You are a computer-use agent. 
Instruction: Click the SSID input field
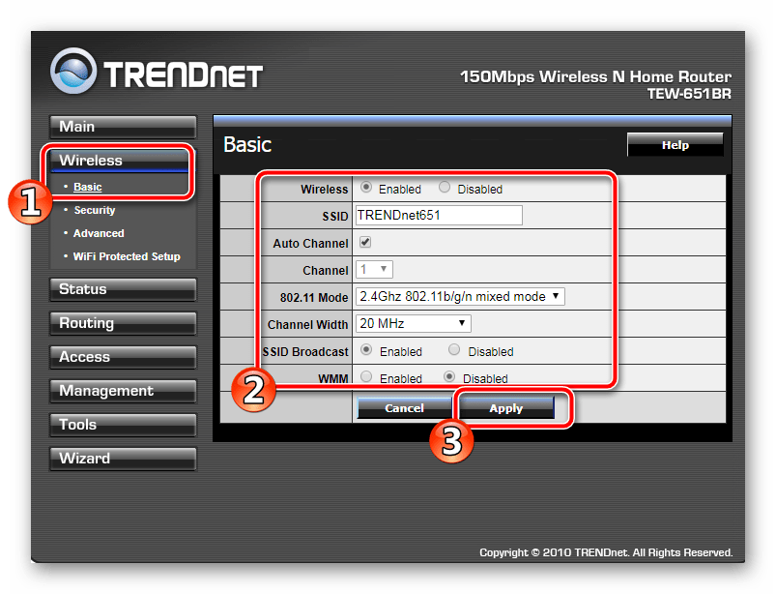(439, 215)
